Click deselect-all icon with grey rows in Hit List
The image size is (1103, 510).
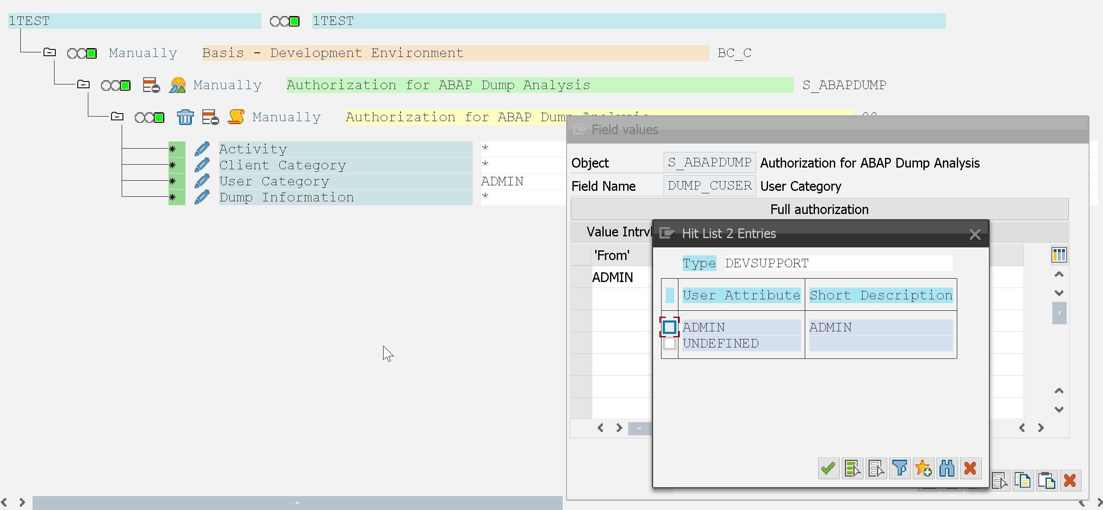876,469
